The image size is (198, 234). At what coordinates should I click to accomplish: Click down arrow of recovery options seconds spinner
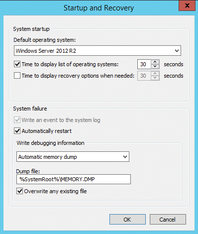pyautogui.click(x=155, y=78)
